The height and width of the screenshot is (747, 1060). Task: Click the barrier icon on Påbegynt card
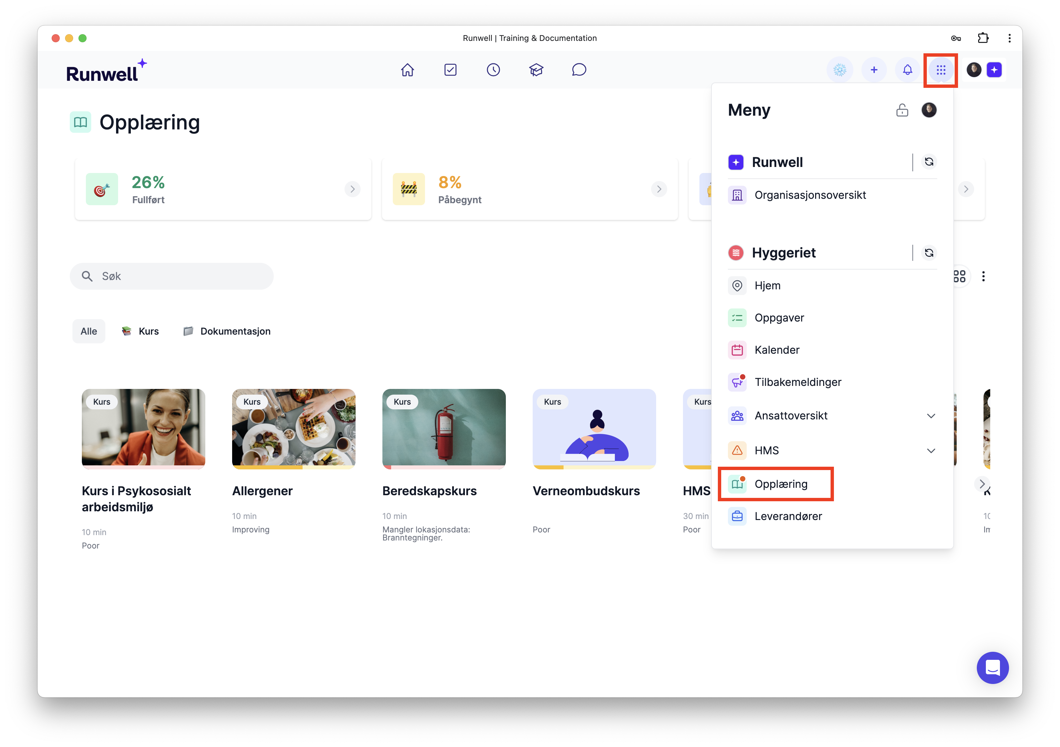(x=409, y=189)
